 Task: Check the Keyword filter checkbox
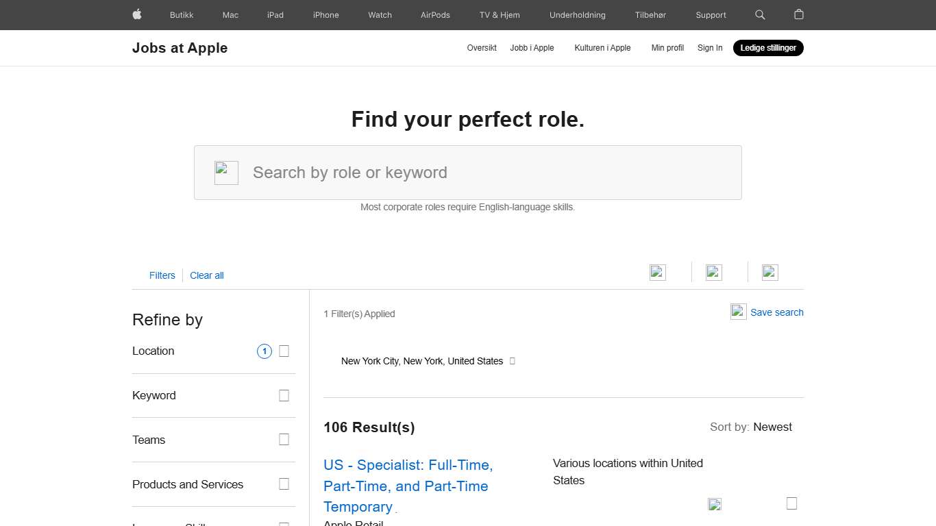(284, 395)
